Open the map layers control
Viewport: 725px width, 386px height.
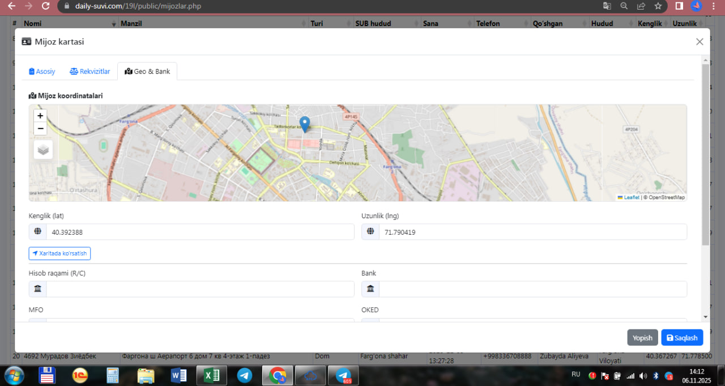pos(43,150)
